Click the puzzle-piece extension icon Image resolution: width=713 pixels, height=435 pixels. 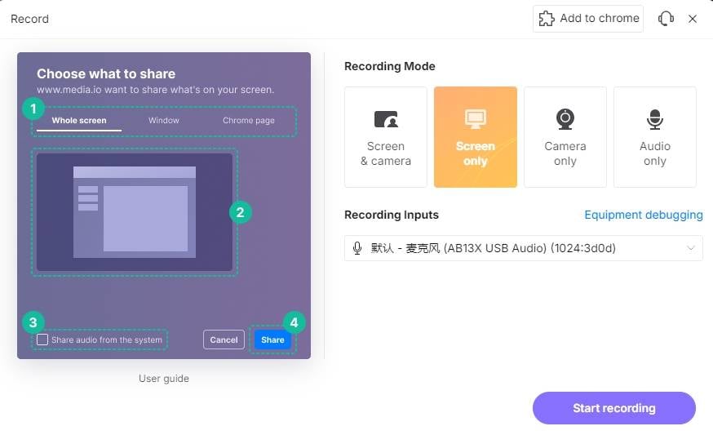tap(546, 19)
